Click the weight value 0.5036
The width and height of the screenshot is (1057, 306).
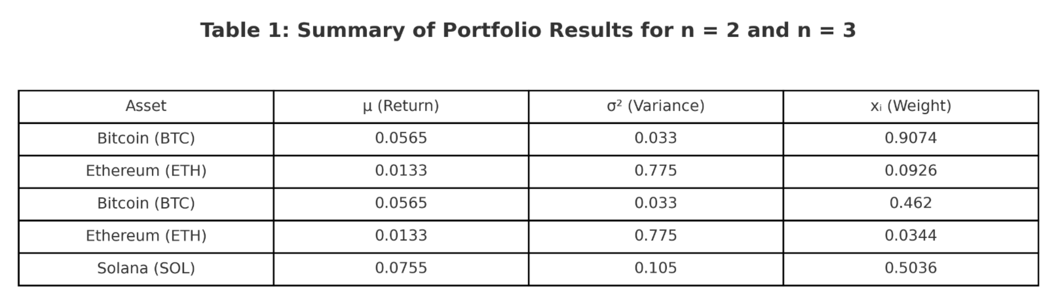coord(910,268)
